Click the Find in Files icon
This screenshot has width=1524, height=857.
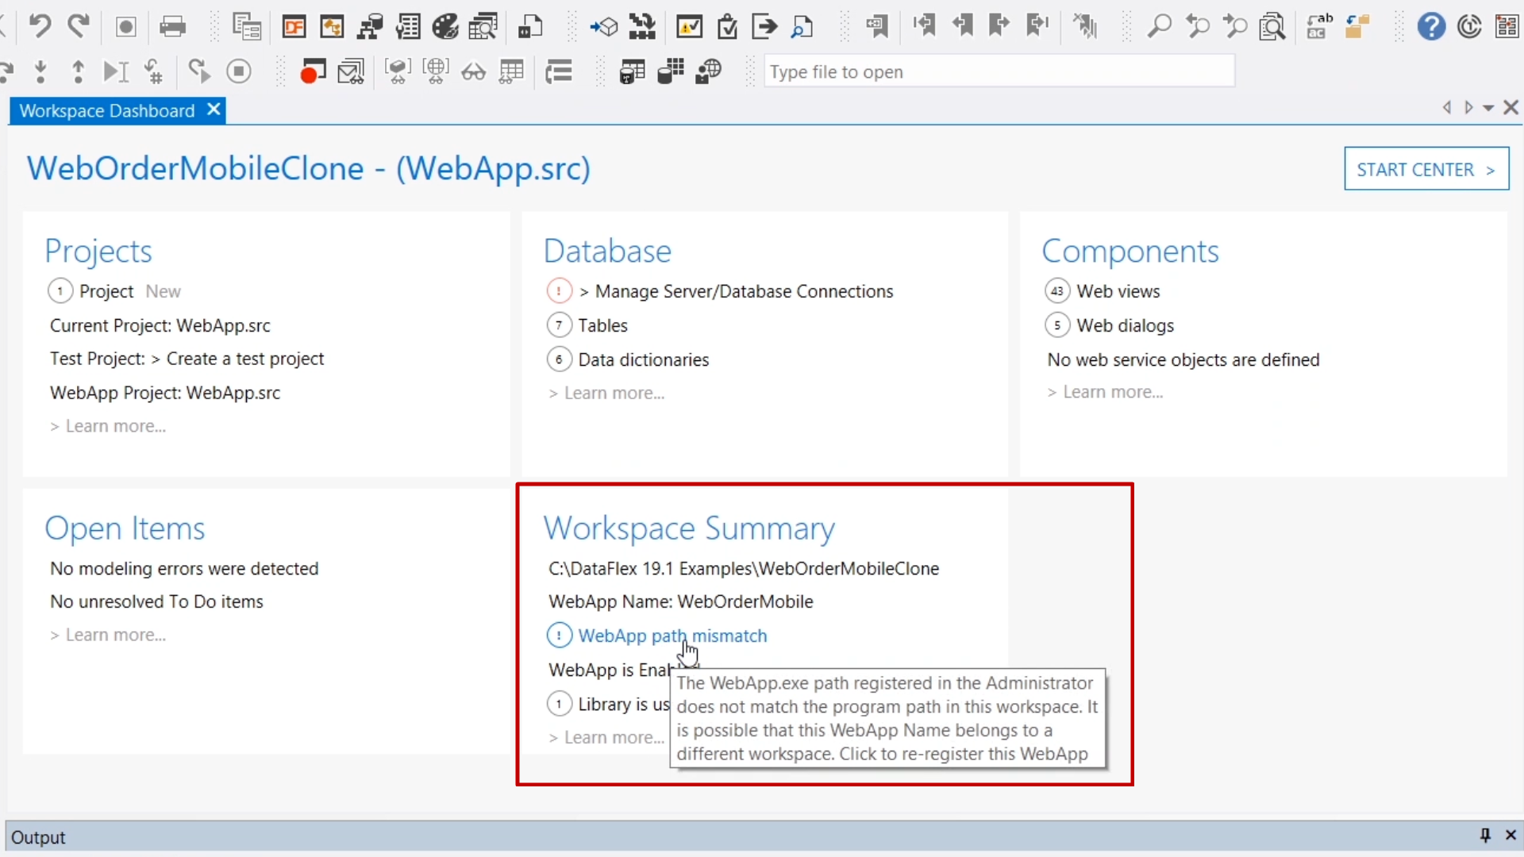(x=1272, y=27)
